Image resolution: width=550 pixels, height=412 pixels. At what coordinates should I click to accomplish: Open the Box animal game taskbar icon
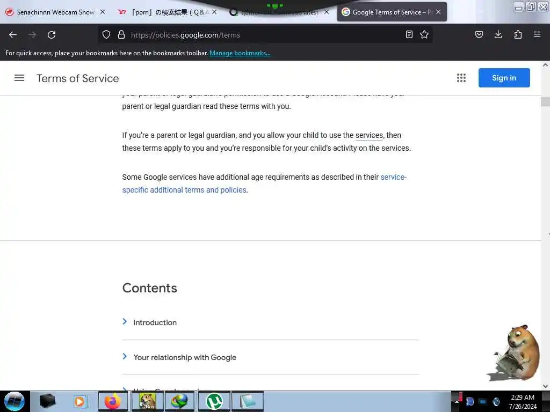click(147, 401)
